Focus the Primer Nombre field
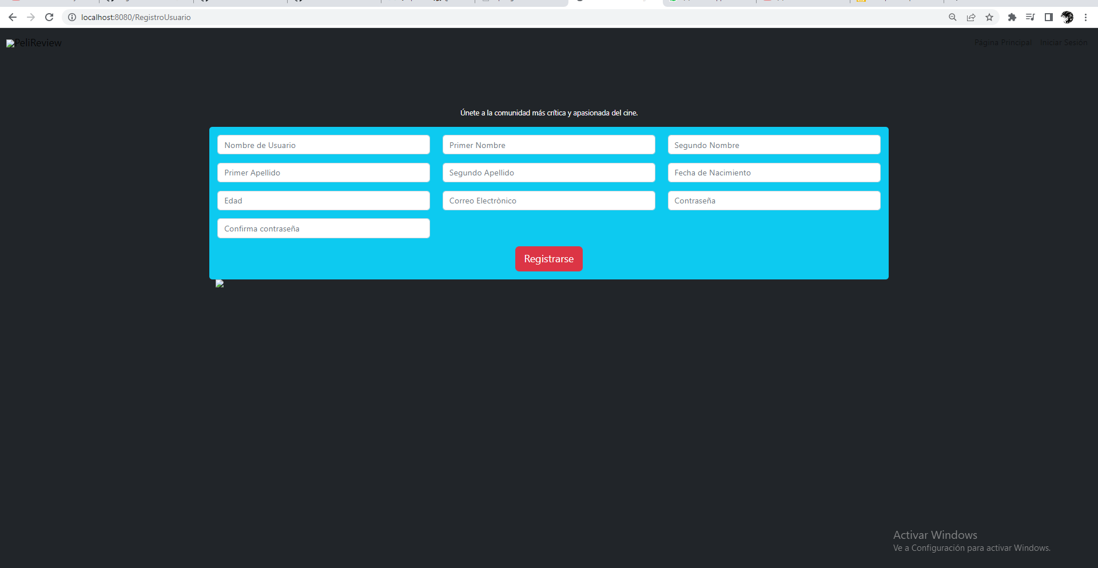Screen dimensions: 1098x568 549,145
